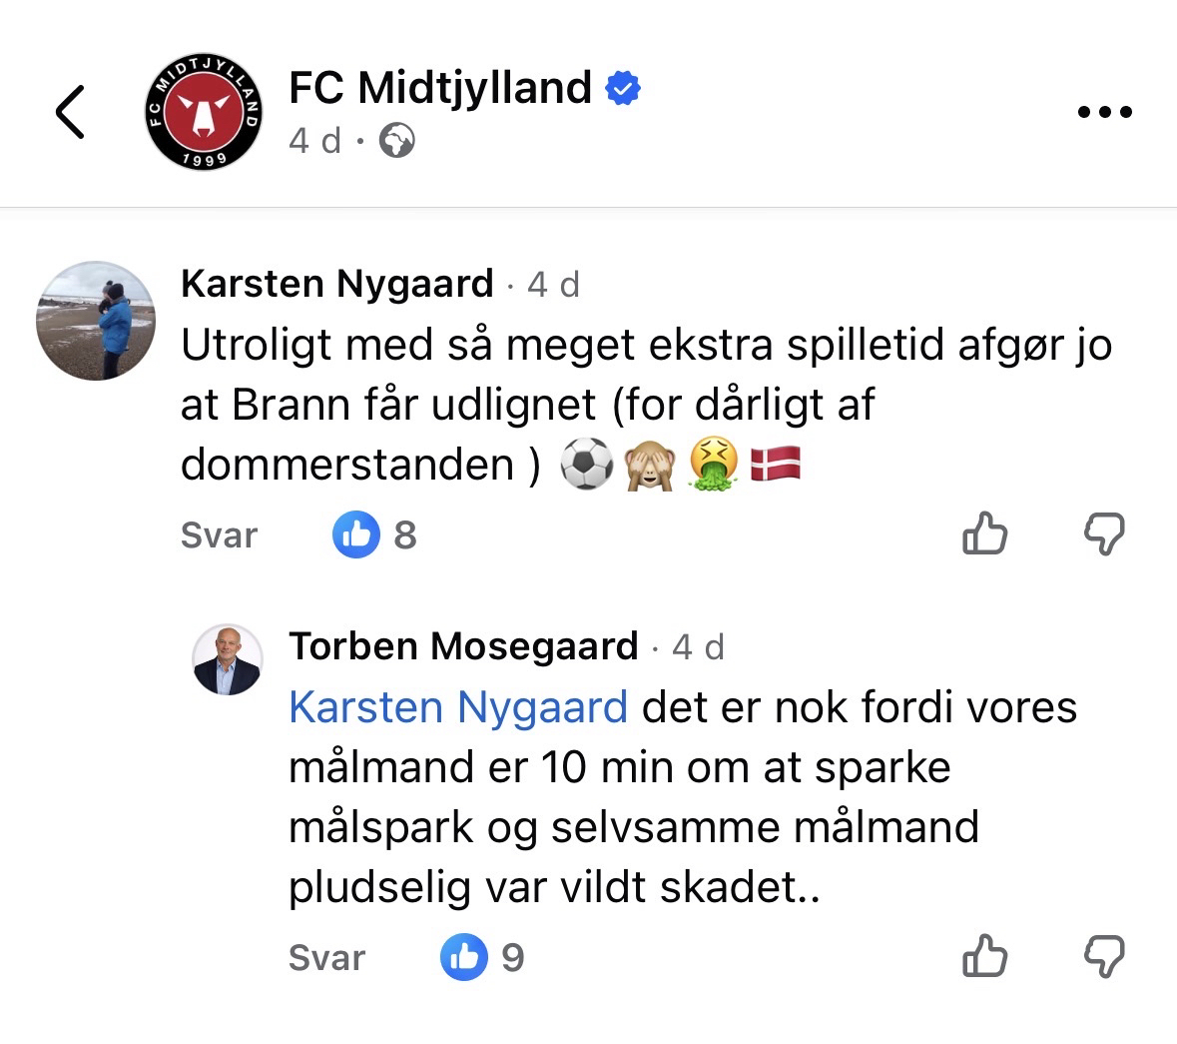View the 8 likes on Karsten's comment
This screenshot has height=1044, width=1177.
375,534
